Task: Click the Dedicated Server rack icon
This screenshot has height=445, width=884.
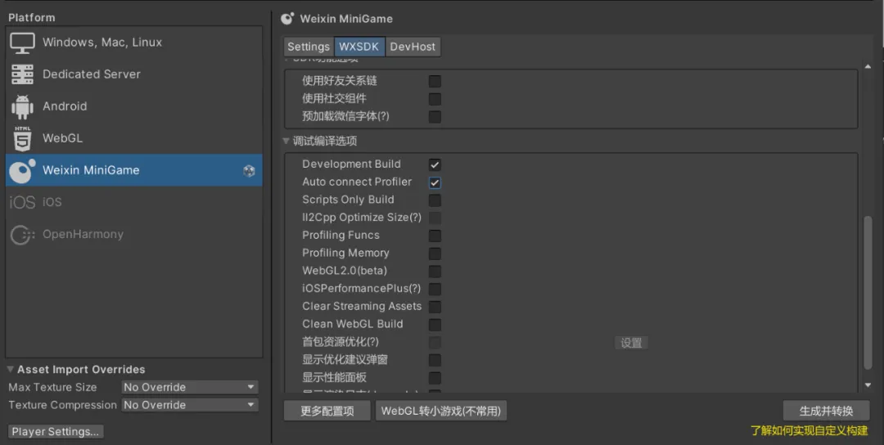Action: pos(23,74)
